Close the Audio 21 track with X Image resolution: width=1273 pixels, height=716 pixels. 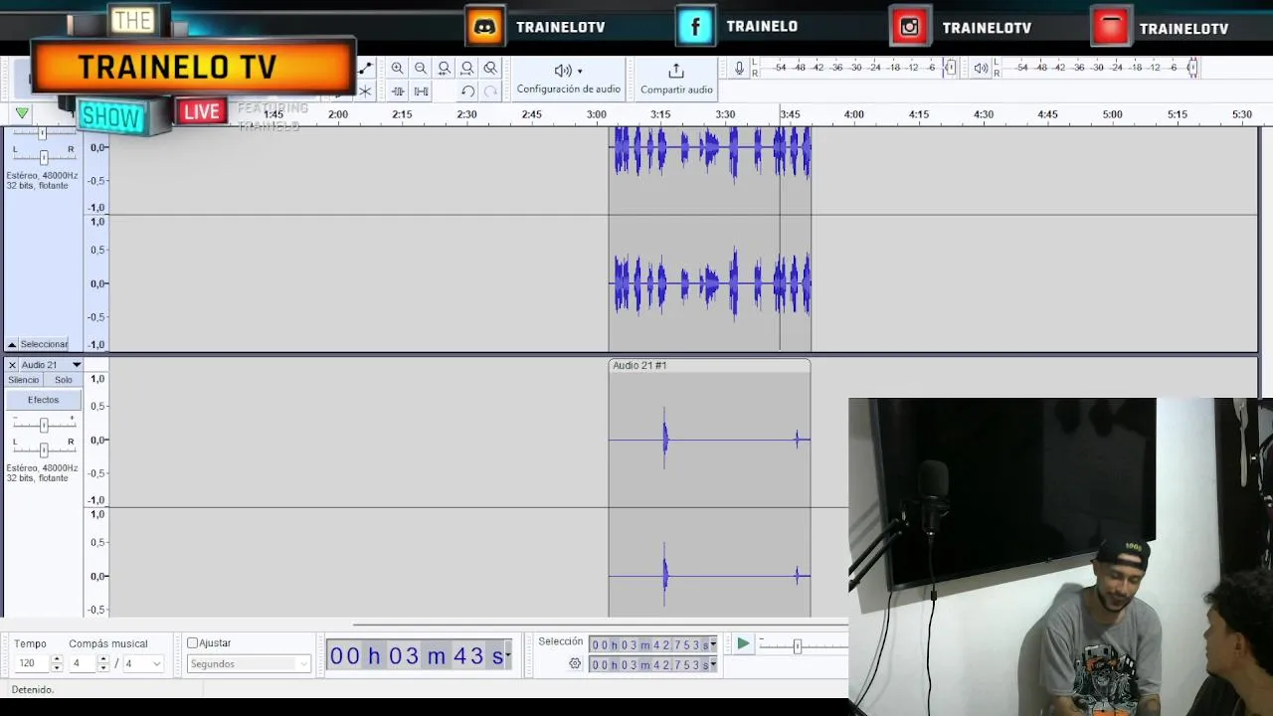[12, 365]
